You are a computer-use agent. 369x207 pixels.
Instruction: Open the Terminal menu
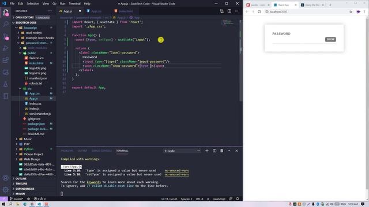pyautogui.click(x=74, y=3)
